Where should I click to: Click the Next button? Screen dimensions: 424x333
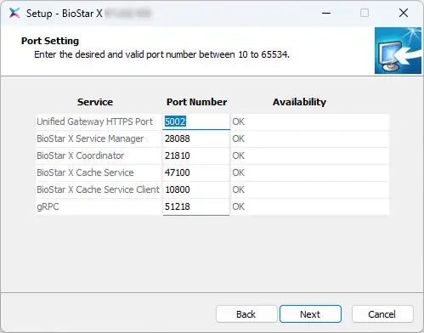click(x=310, y=313)
